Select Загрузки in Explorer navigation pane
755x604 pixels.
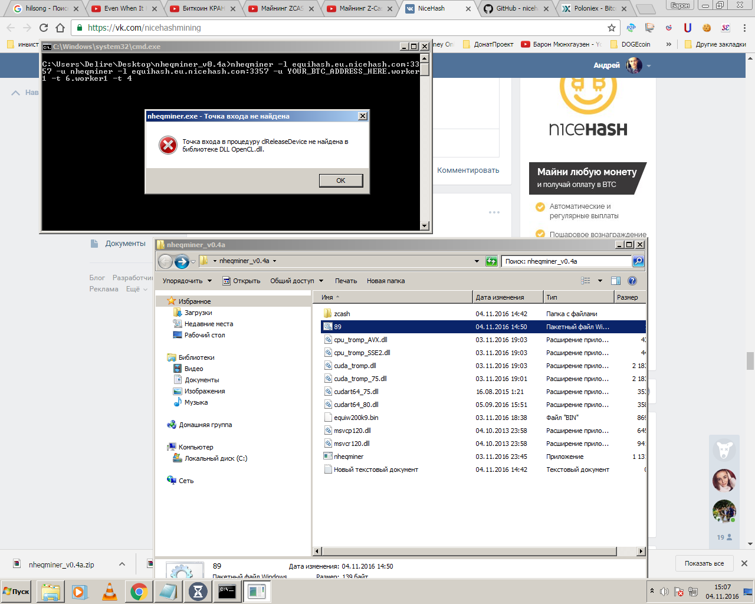(x=198, y=313)
